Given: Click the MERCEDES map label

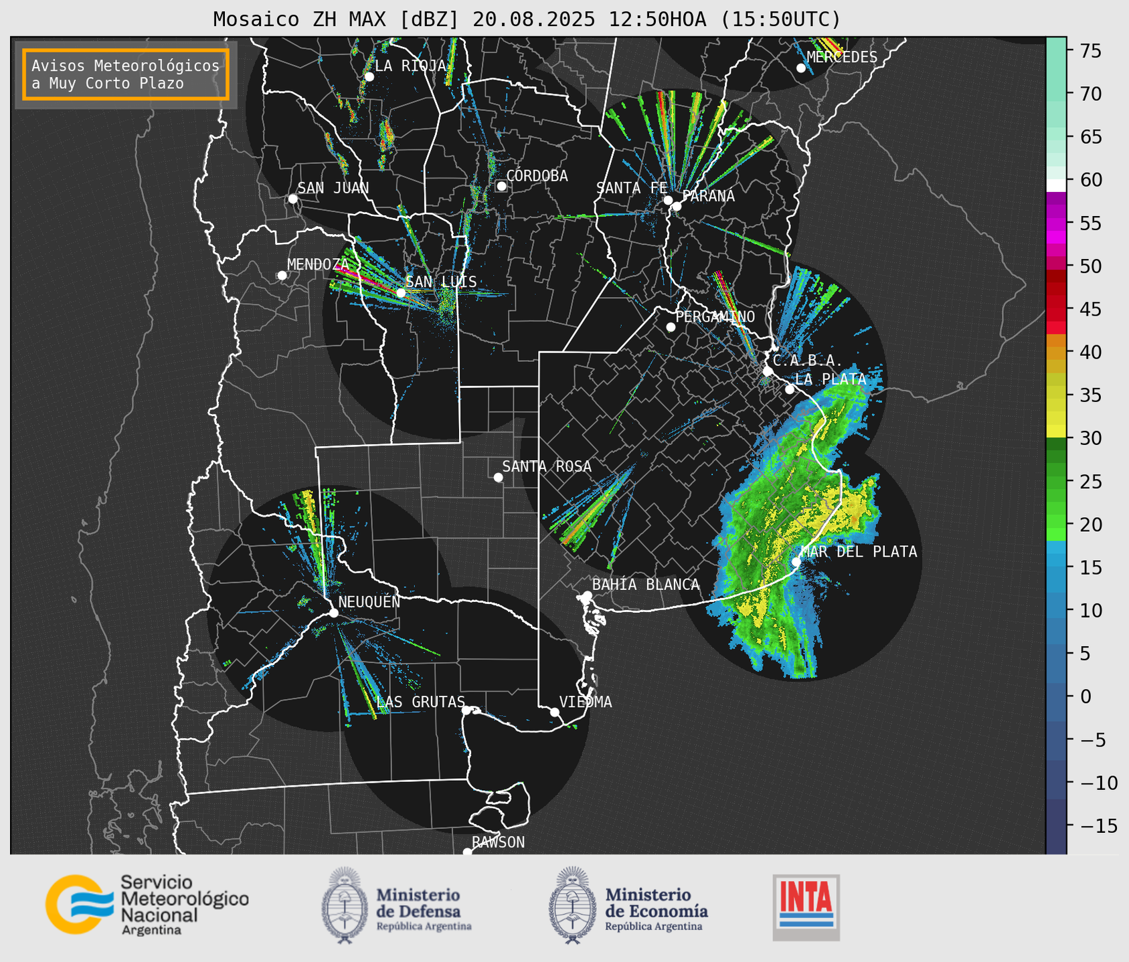Looking at the screenshot, I should coord(842,58).
